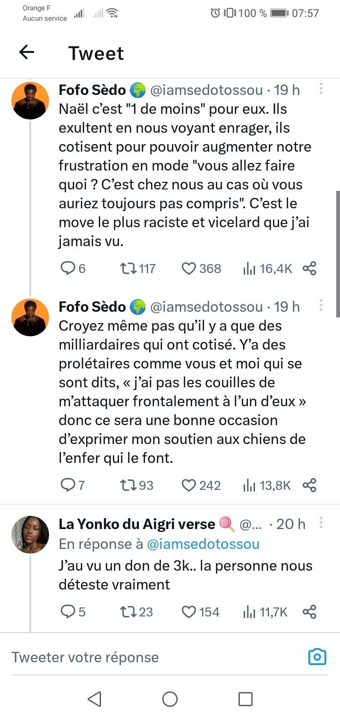Share La Yonko's reply tweet
Image resolution: width=340 pixels, height=718 pixels.
[x=309, y=612]
